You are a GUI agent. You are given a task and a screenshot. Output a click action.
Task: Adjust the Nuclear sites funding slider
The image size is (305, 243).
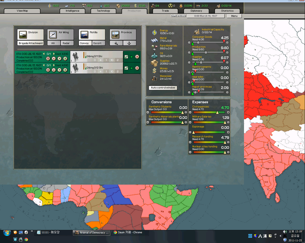pyautogui.click(x=209, y=152)
